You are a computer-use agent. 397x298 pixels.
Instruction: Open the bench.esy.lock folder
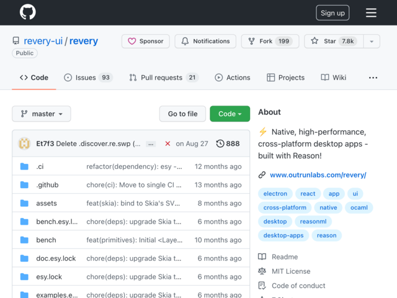point(56,222)
